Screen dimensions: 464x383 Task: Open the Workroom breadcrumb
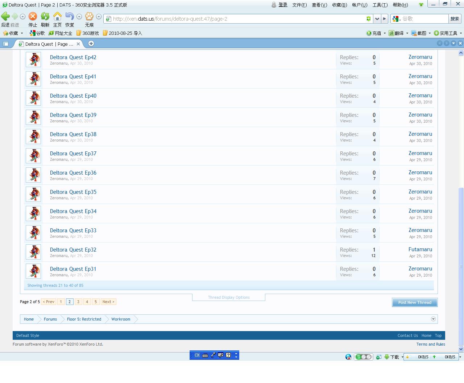pyautogui.click(x=121, y=319)
